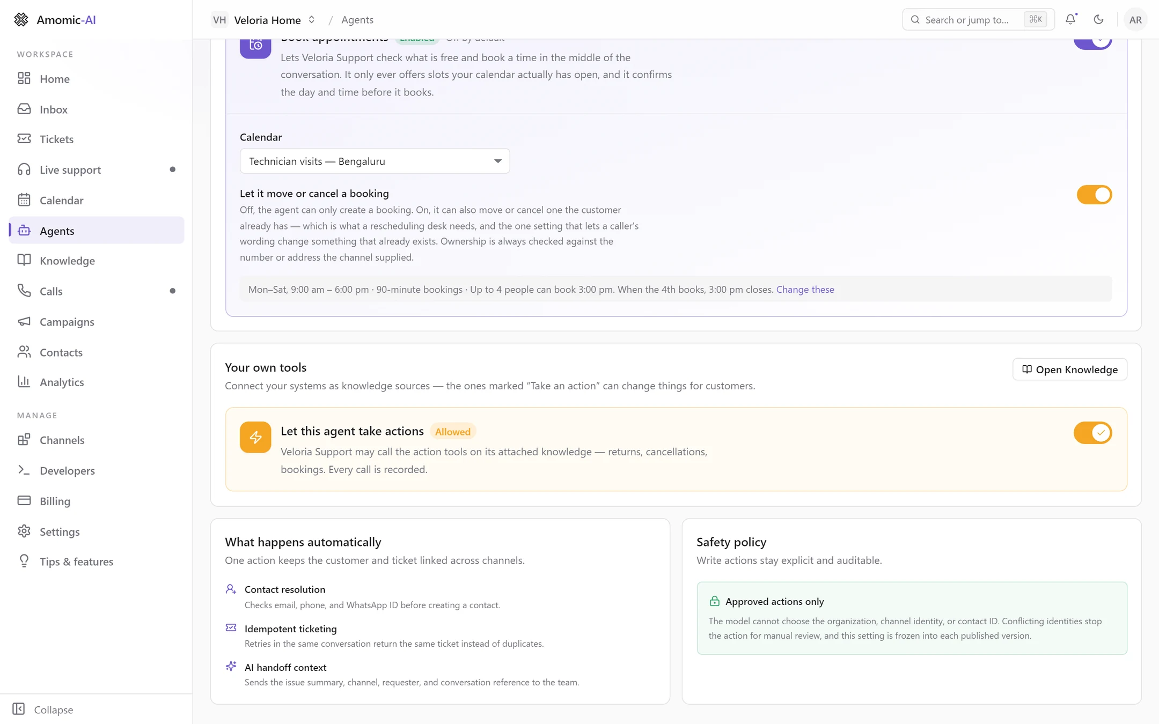This screenshot has height=724, width=1159.
Task: Click the Live support headset icon
Action: click(24, 169)
